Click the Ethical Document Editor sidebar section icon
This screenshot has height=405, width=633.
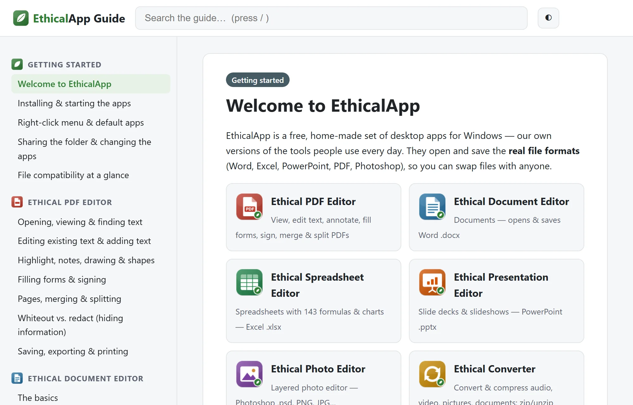click(17, 378)
